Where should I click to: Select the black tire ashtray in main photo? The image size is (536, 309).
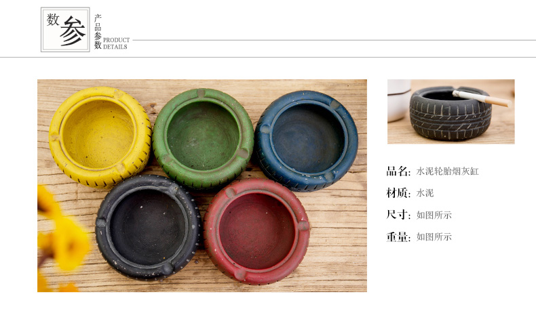click(148, 227)
